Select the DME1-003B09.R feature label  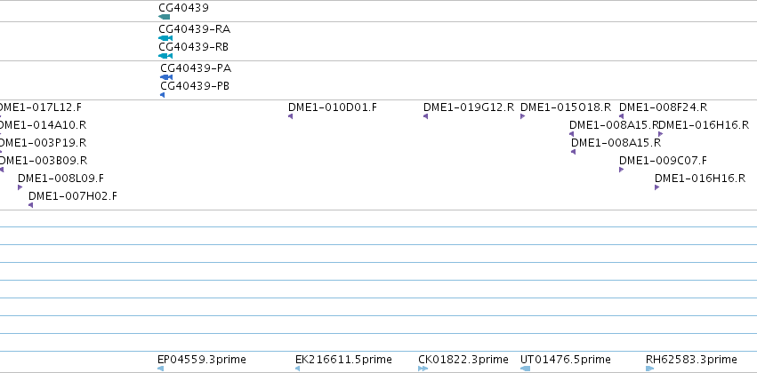click(44, 161)
